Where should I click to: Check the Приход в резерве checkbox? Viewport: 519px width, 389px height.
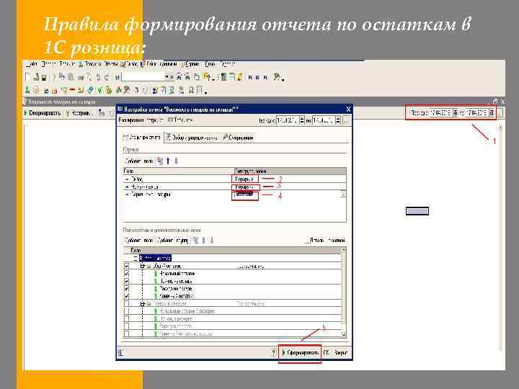(x=126, y=319)
